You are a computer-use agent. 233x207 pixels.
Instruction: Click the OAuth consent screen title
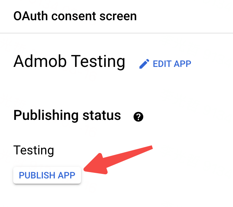tap(75, 16)
